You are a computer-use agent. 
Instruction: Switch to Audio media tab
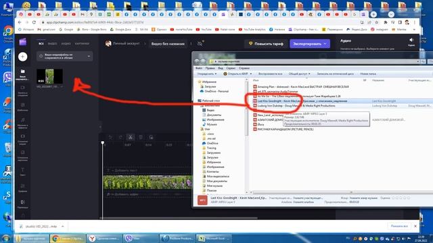coord(66,43)
